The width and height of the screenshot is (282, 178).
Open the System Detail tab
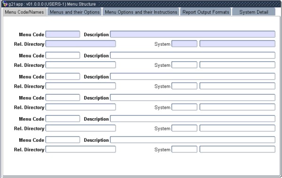(254, 12)
